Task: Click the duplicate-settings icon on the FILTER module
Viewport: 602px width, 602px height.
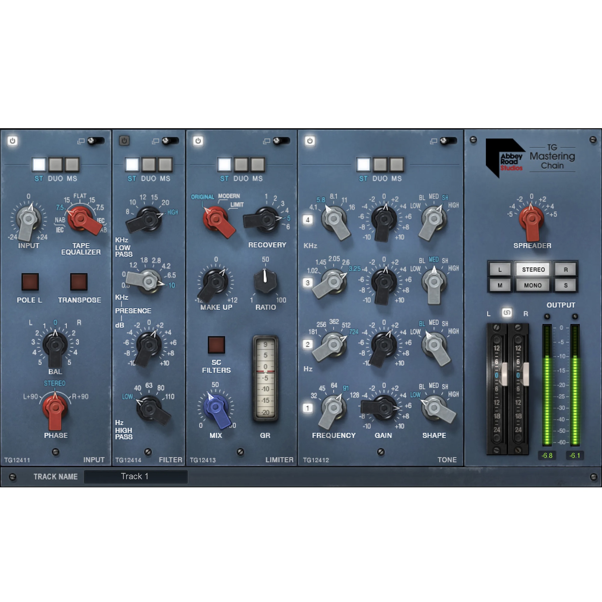Action: point(156,141)
